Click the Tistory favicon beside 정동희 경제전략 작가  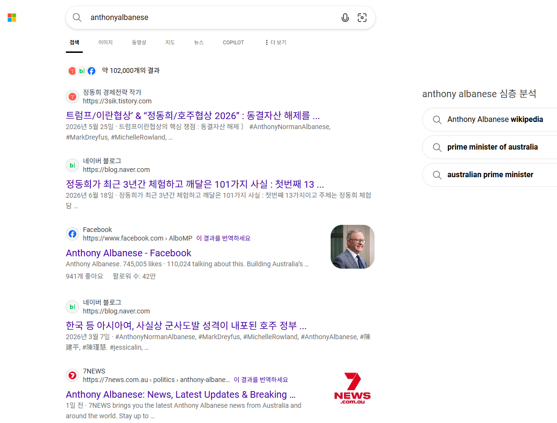[x=72, y=97]
